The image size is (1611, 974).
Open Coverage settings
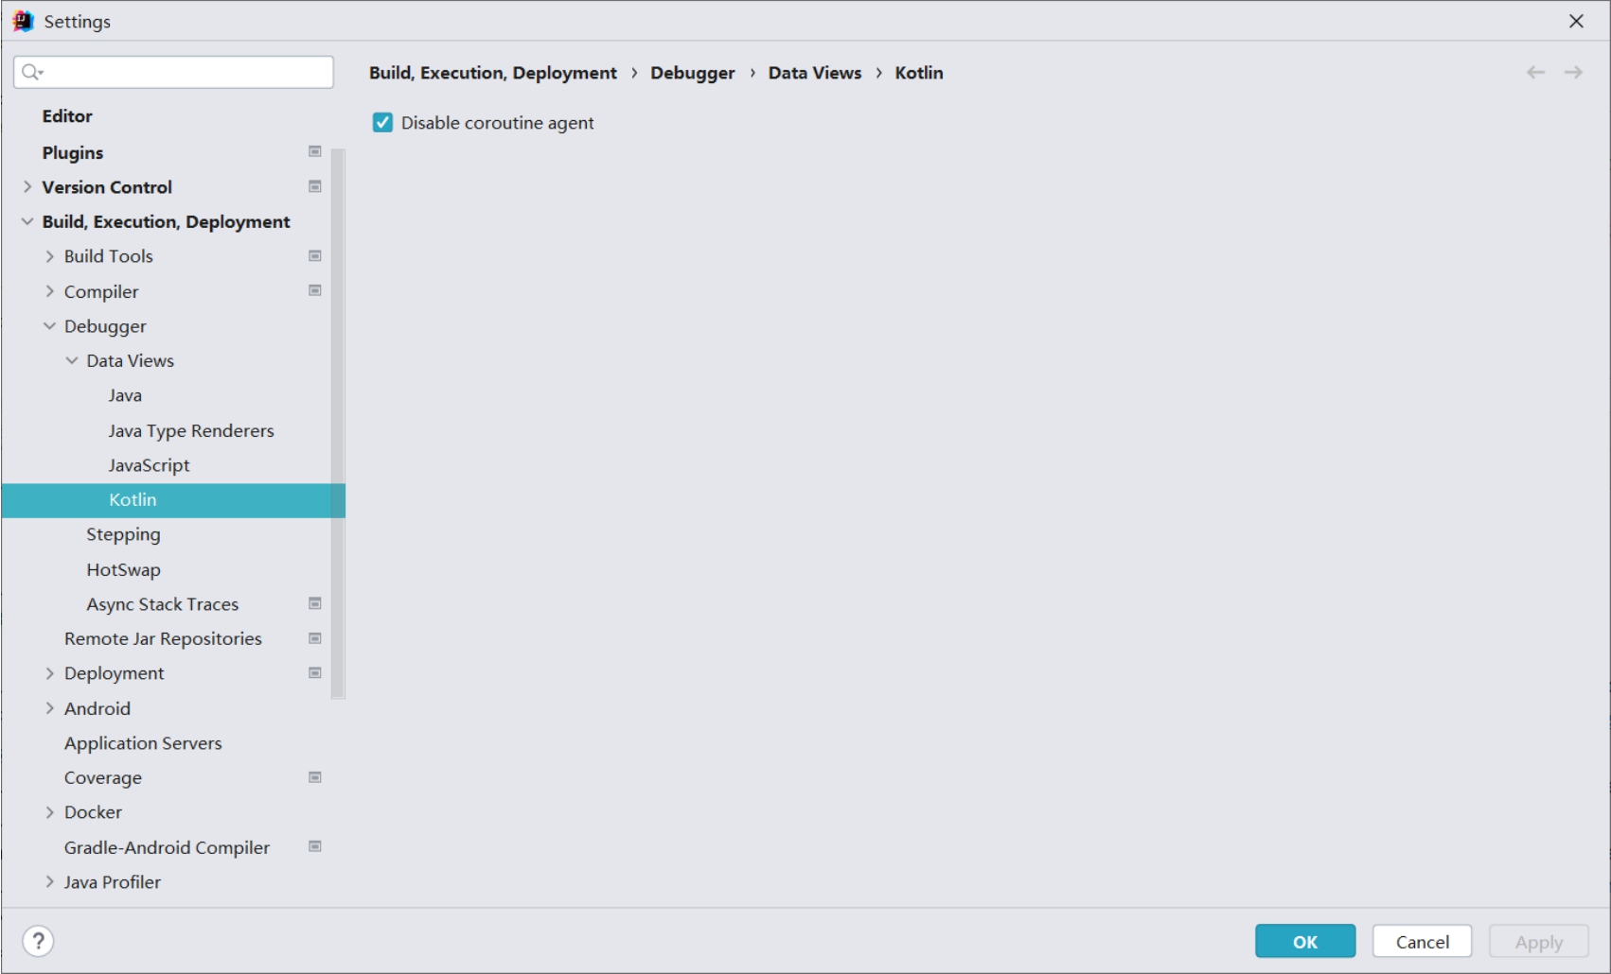(x=103, y=778)
